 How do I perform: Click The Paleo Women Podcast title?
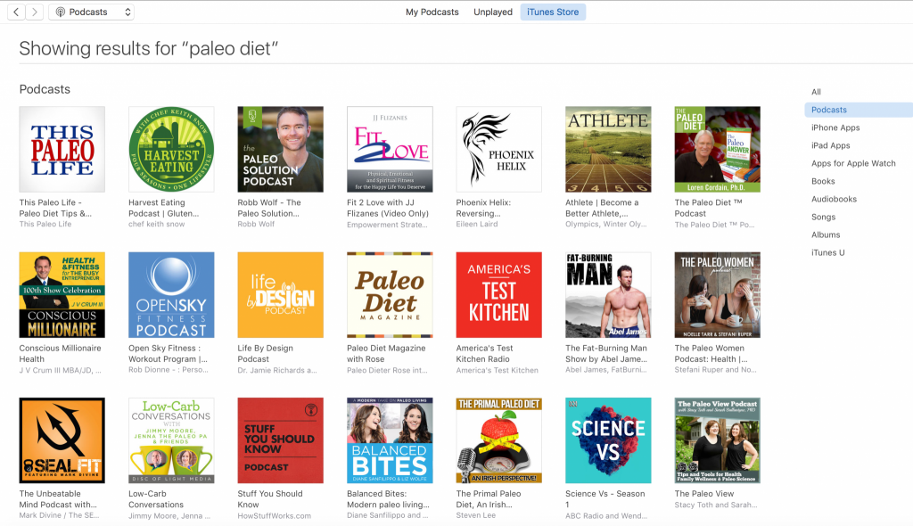[x=711, y=354]
